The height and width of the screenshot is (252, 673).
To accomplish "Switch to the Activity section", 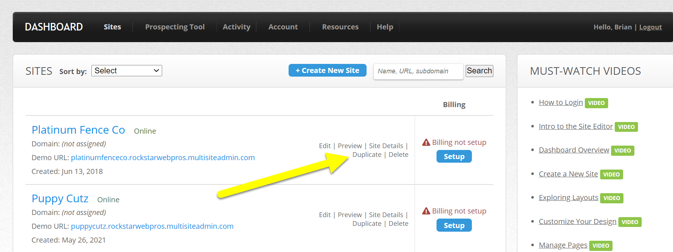I will coord(236,27).
